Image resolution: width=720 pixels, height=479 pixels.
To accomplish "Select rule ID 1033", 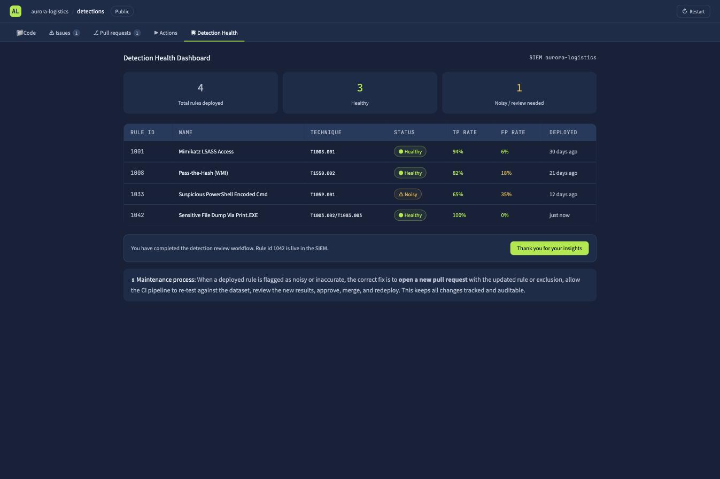I will 137,195.
